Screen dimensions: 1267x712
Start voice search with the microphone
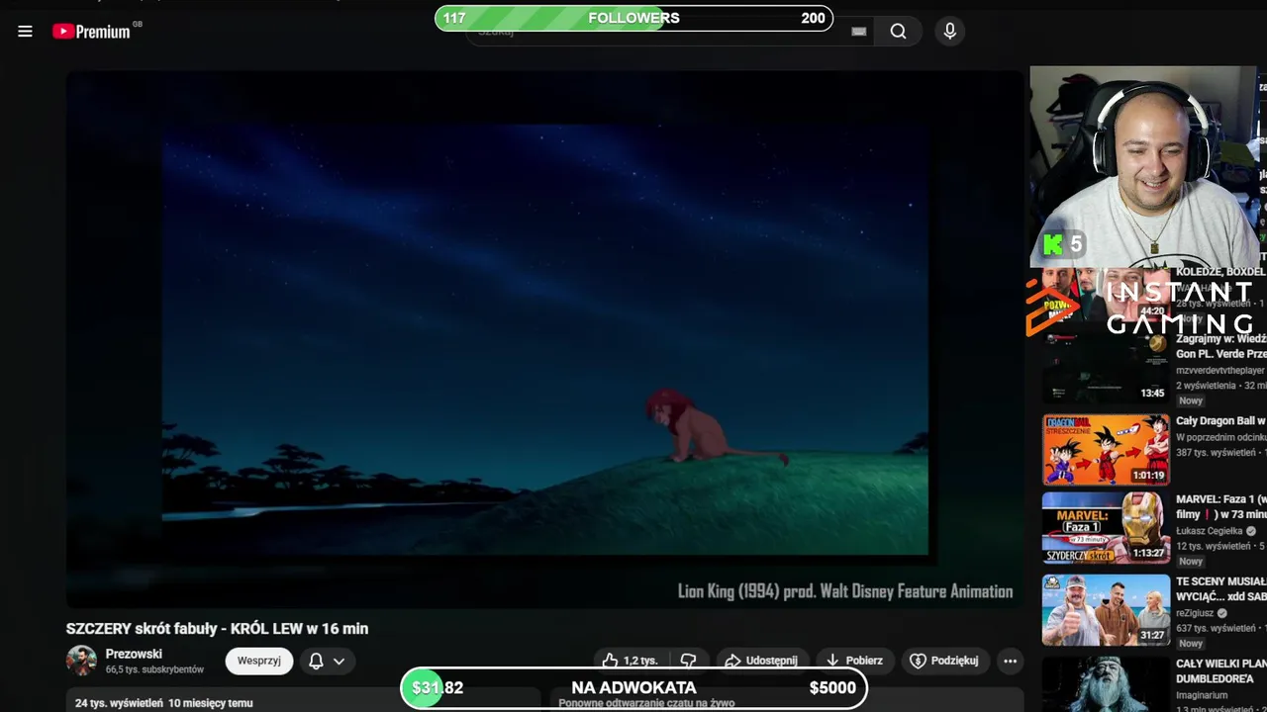click(949, 32)
